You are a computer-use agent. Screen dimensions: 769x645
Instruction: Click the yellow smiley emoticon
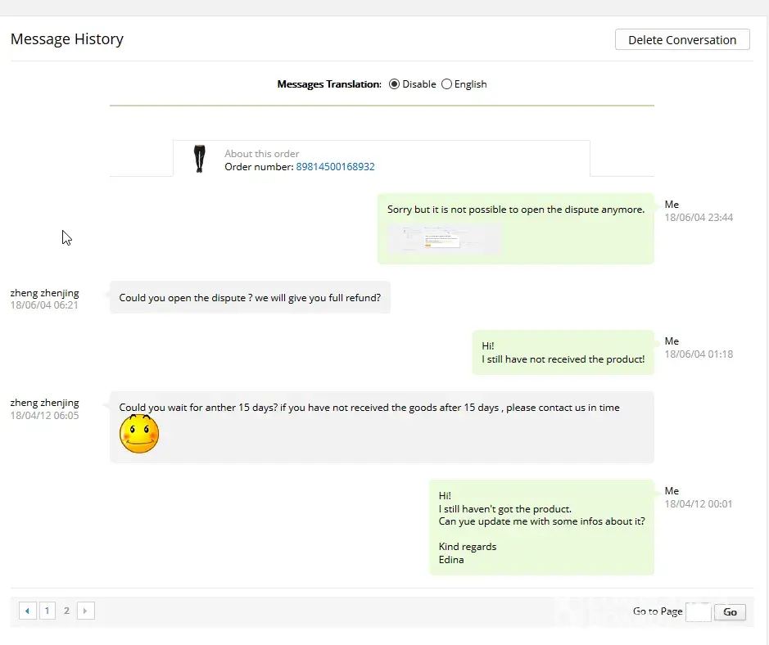point(139,434)
